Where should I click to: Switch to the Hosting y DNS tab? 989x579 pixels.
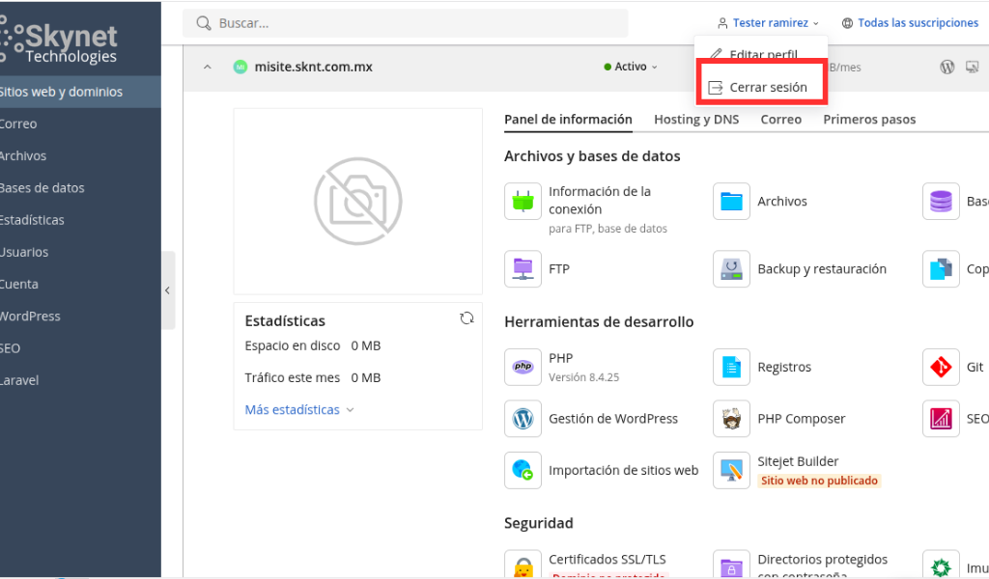tap(696, 120)
